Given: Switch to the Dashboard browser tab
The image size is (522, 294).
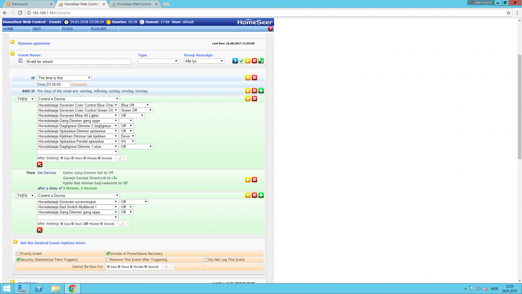Looking at the screenshot, I should pyautogui.click(x=25, y=4).
